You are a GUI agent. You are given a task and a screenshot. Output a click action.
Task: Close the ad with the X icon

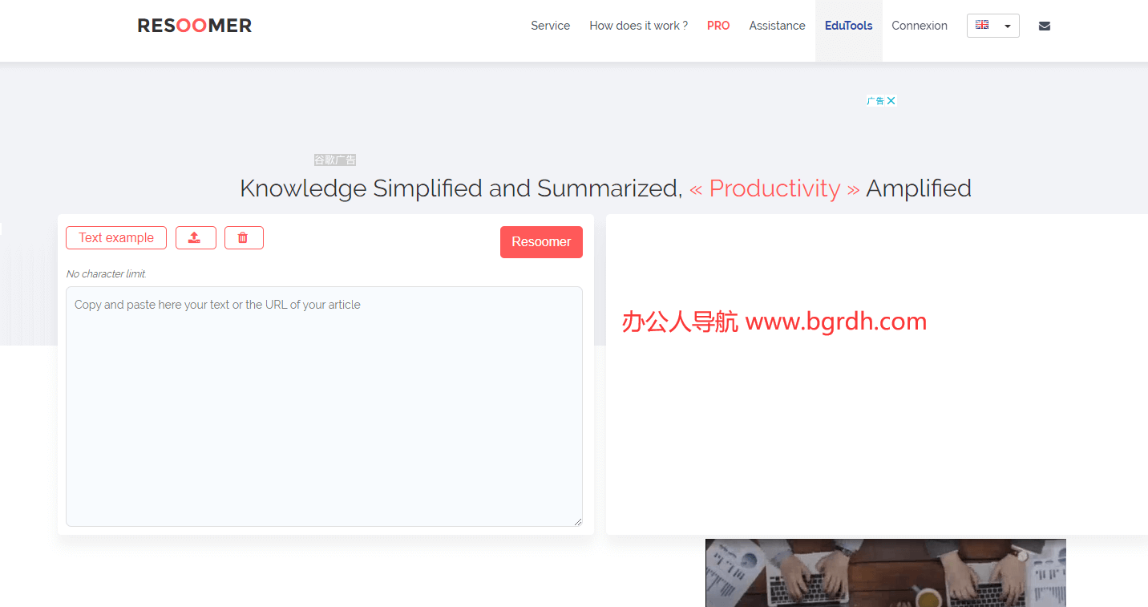[x=891, y=101]
